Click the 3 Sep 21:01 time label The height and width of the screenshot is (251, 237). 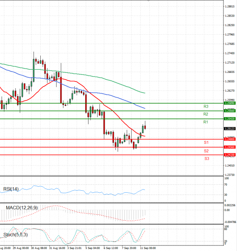74,248
